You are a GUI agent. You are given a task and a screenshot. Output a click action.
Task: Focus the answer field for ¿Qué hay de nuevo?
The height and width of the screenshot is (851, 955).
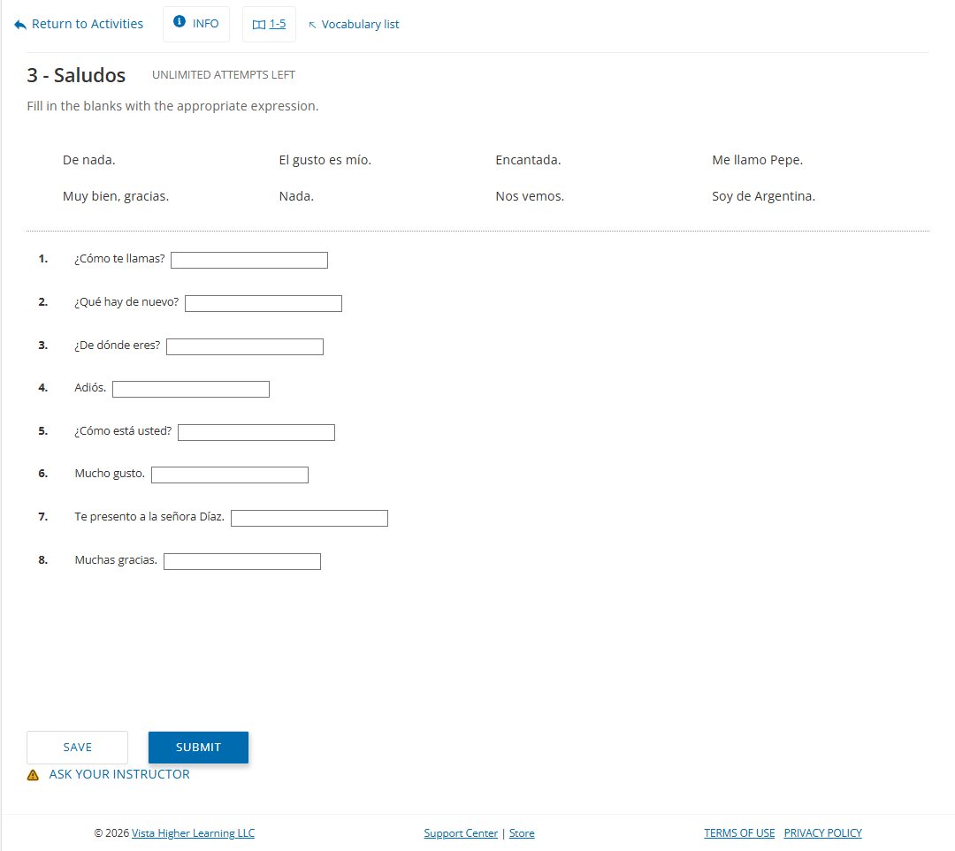point(264,303)
